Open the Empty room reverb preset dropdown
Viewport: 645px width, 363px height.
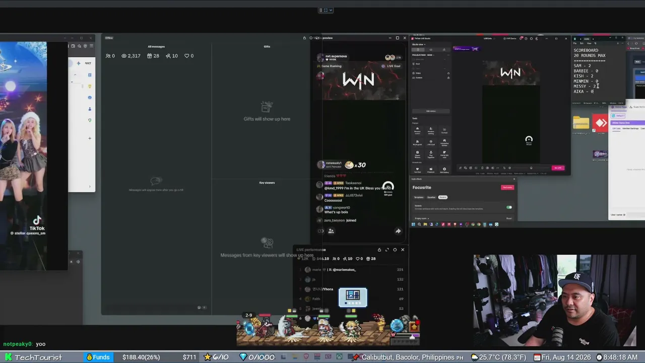421,218
